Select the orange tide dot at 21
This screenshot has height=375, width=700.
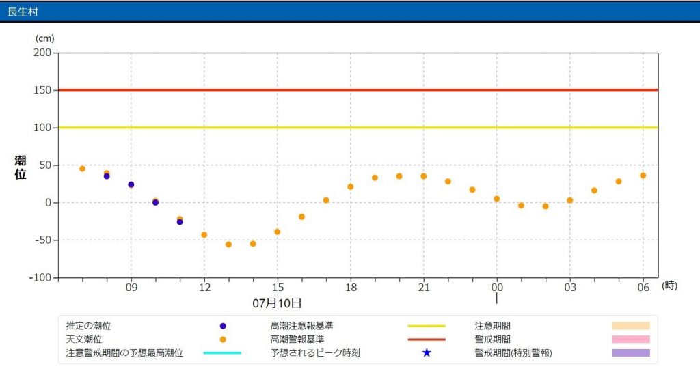pyautogui.click(x=424, y=177)
